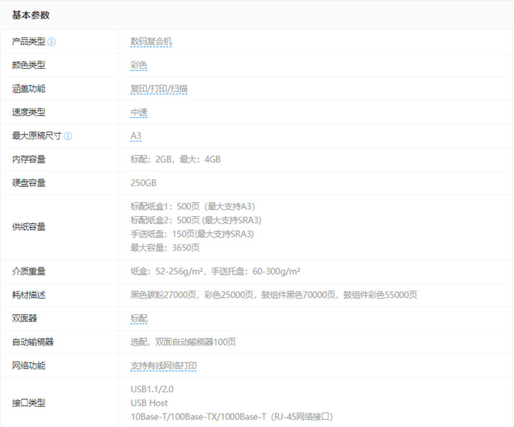Select the 接口类型 label

pyautogui.click(x=28, y=403)
